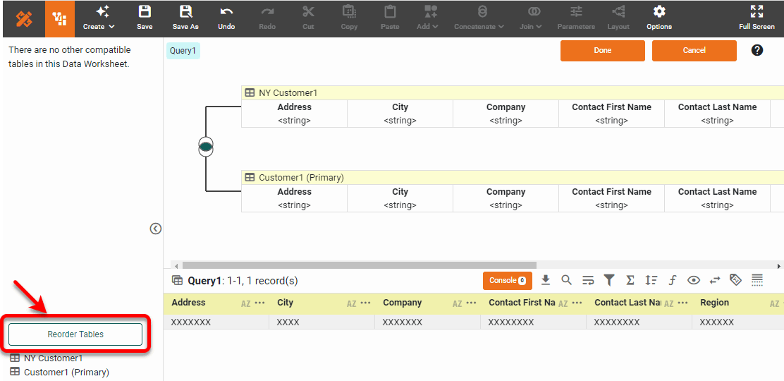Viewport: 784px width, 381px height.
Task: Click the help question mark icon
Action: tap(757, 50)
